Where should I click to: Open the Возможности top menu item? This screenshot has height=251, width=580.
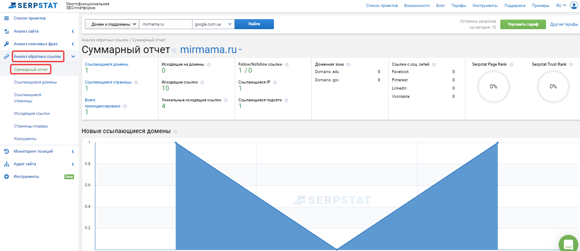click(417, 6)
